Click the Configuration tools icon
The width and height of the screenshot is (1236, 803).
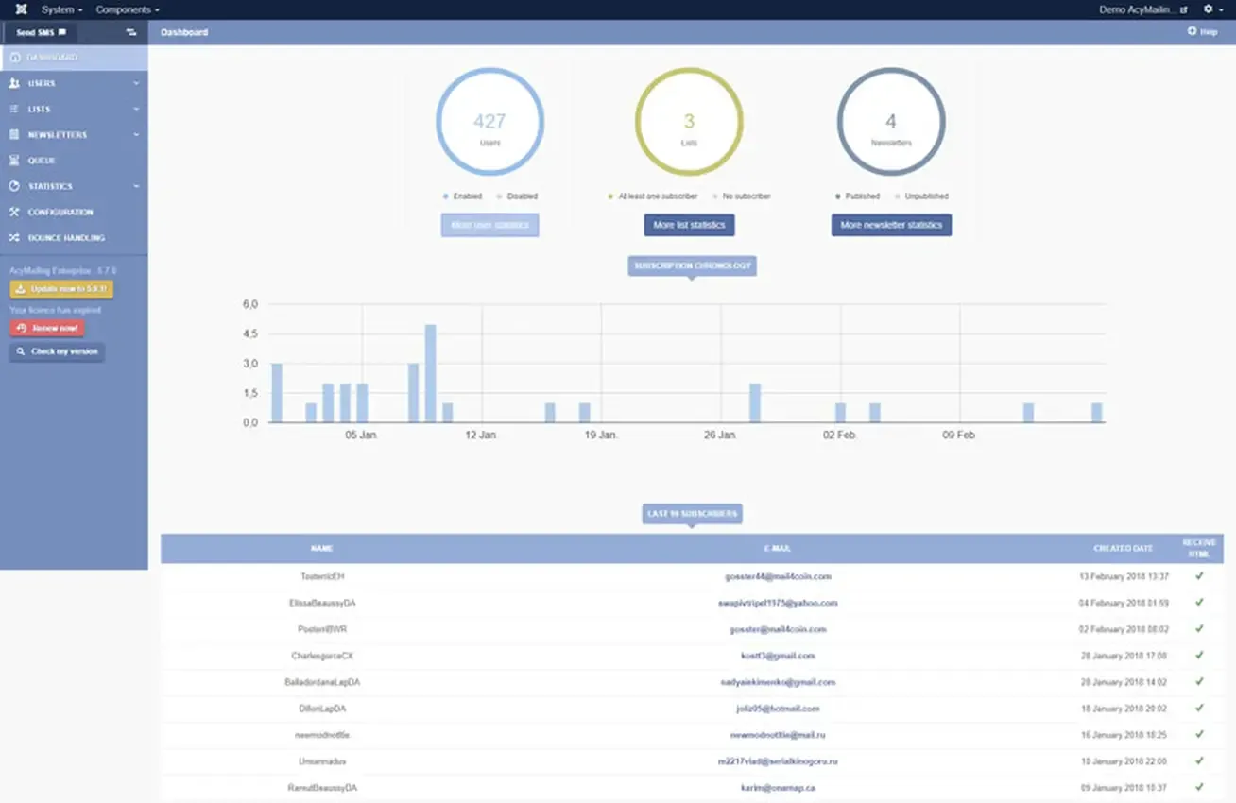click(14, 212)
